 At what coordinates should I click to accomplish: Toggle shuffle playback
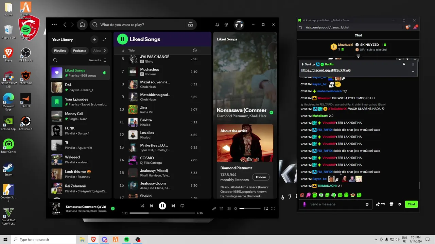[x=142, y=206]
